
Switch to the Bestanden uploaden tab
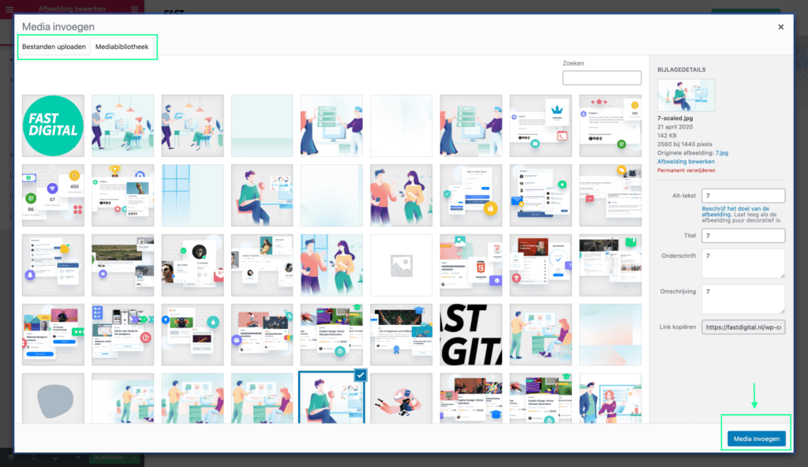[x=54, y=47]
